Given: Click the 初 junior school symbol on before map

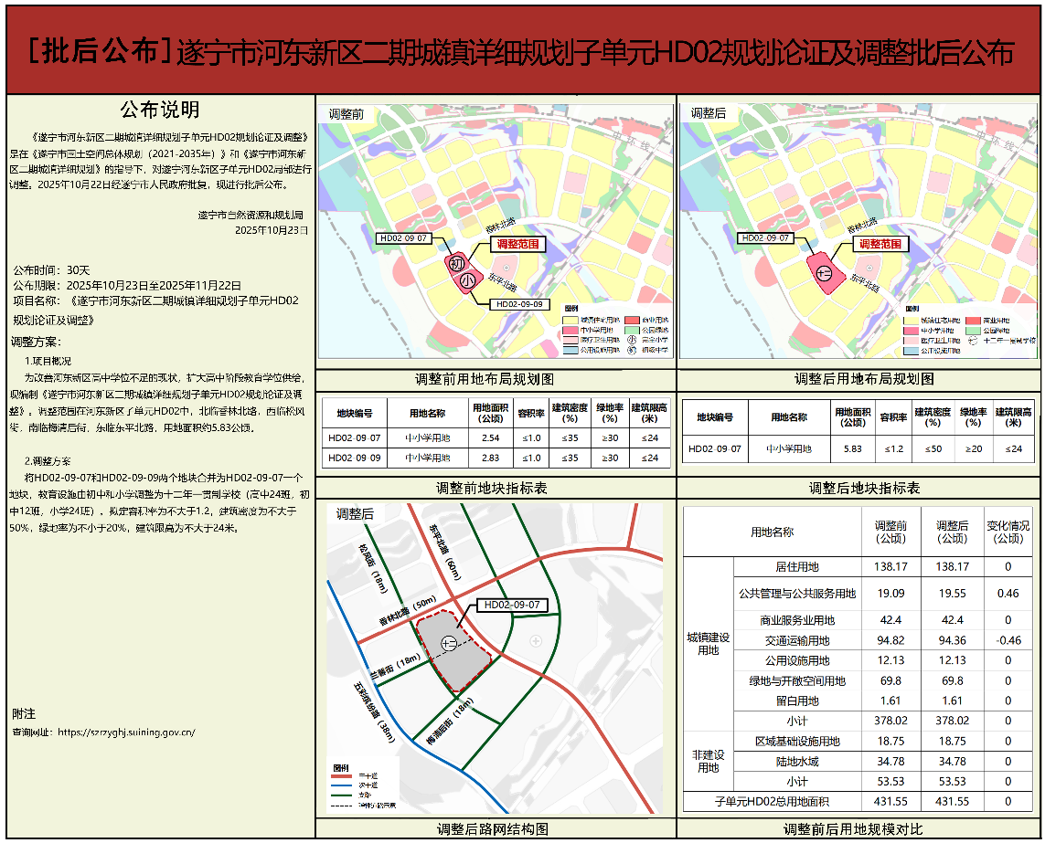Looking at the screenshot, I should (456, 263).
